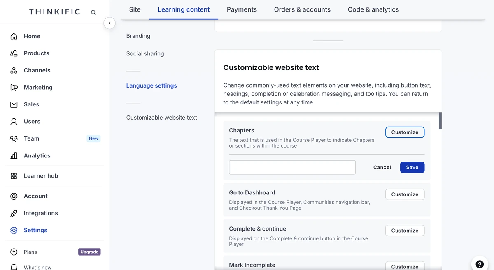Customize the Go to Dashboard text
The width and height of the screenshot is (494, 270).
(405, 194)
